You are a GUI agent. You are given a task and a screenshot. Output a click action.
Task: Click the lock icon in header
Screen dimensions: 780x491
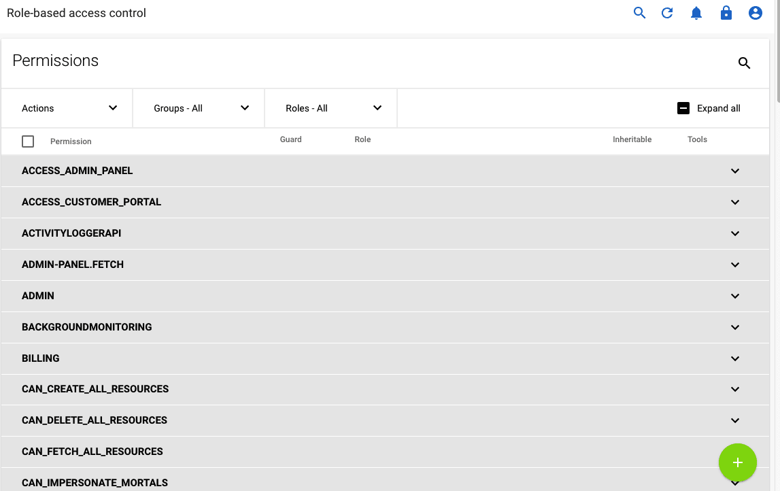coord(726,13)
